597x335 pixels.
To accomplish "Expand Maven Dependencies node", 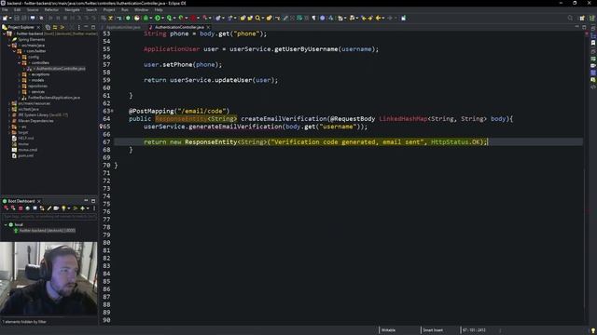I will (x=9, y=121).
